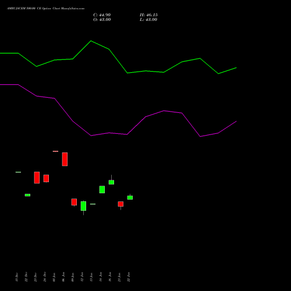Click the close price value C: 44.90
Screen dimensions: 291x291
tap(102, 15)
